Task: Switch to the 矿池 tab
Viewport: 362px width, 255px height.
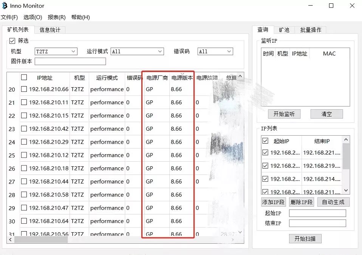Action: coord(284,30)
